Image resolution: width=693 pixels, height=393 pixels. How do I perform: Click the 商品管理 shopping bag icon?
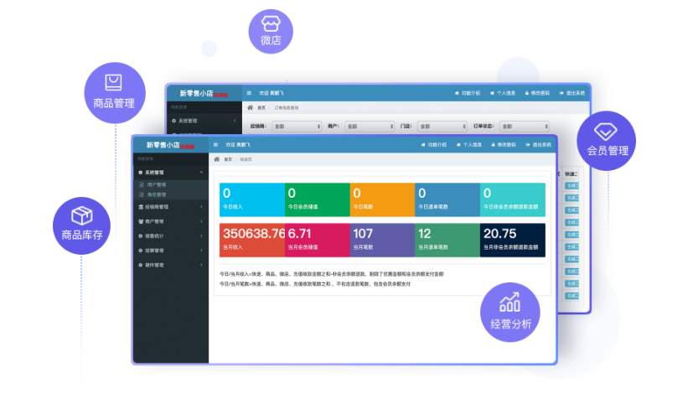point(113,82)
